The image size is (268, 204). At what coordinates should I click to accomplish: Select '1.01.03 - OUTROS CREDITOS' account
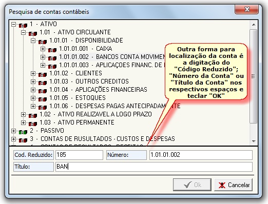pos(89,81)
